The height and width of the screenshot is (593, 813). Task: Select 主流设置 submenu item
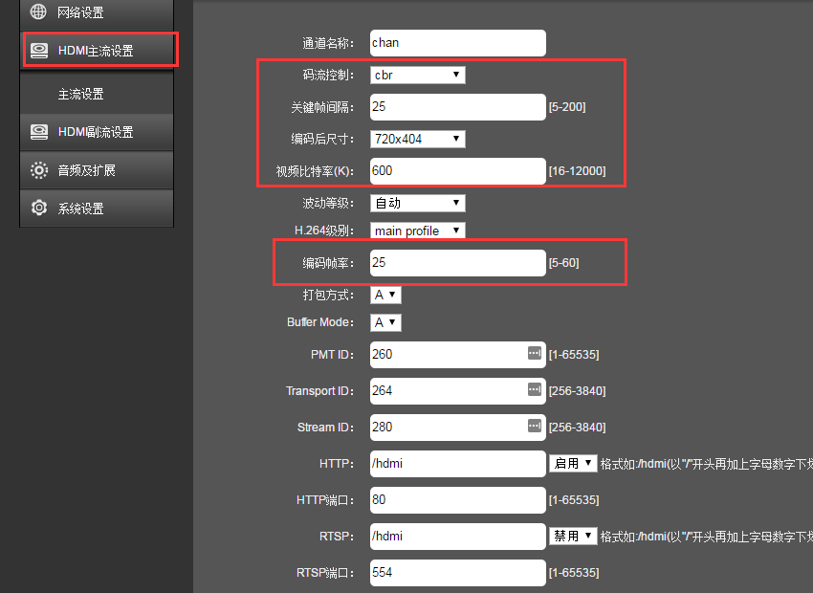click(x=81, y=94)
